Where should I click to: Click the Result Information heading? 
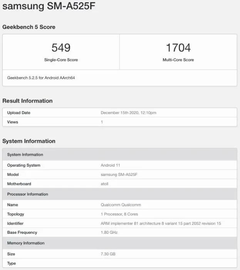point(27,101)
